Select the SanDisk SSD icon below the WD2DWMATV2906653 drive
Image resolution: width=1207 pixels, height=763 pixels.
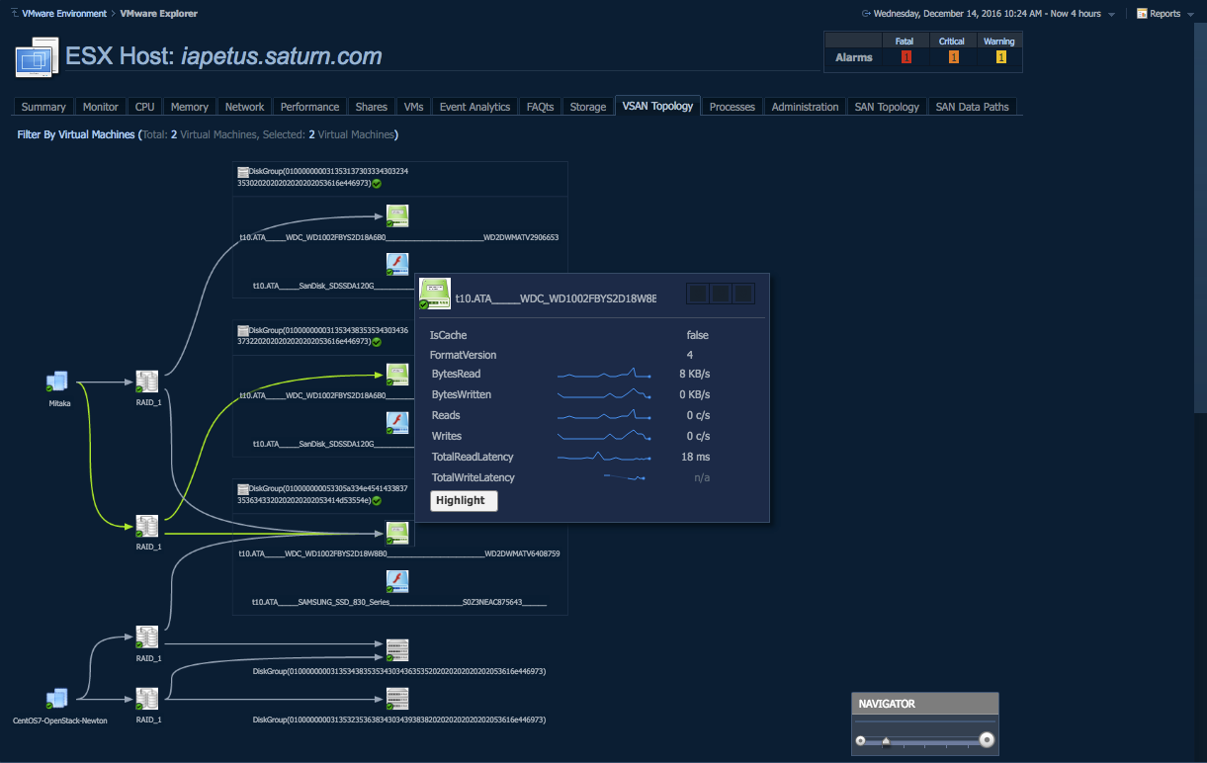397,264
